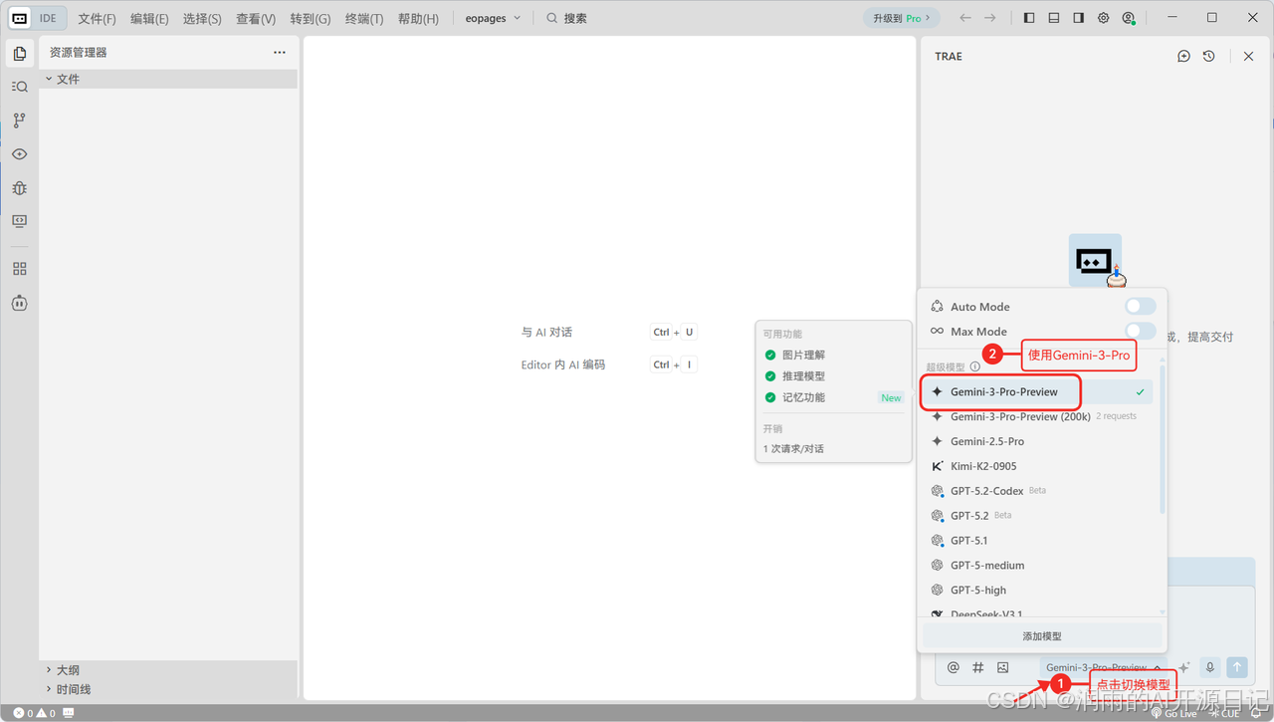Open the more actions ellipsis in Explorer

pyautogui.click(x=280, y=53)
